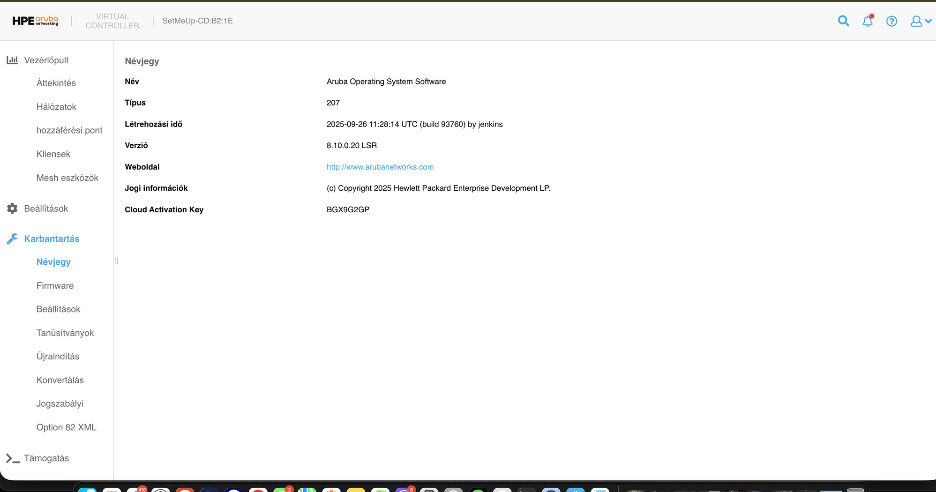Select Konvertálás in the sidebar

coord(60,380)
